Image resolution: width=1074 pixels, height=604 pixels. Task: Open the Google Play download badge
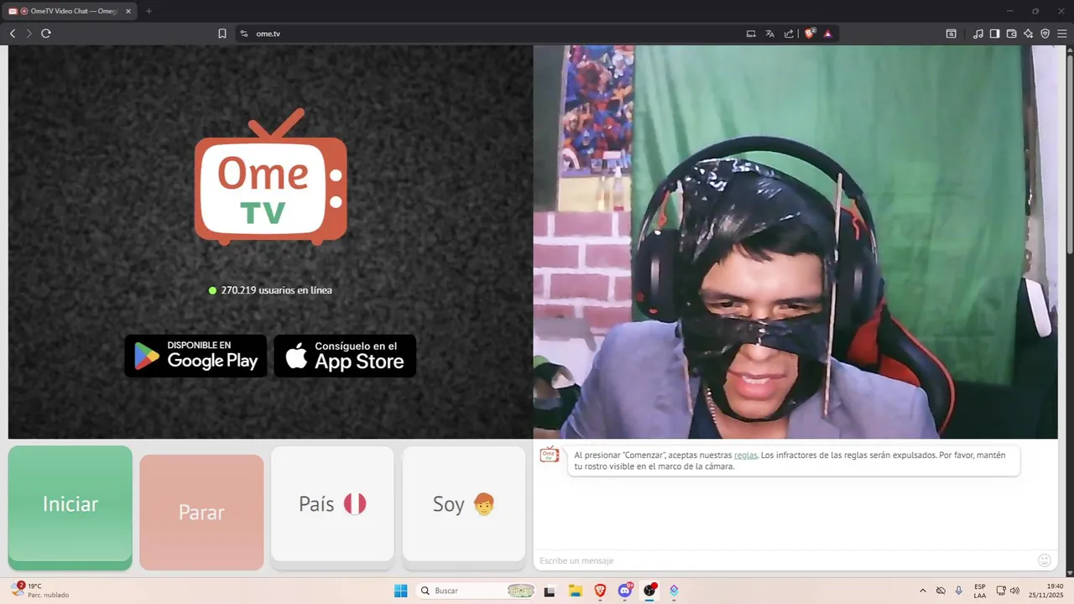tap(196, 356)
